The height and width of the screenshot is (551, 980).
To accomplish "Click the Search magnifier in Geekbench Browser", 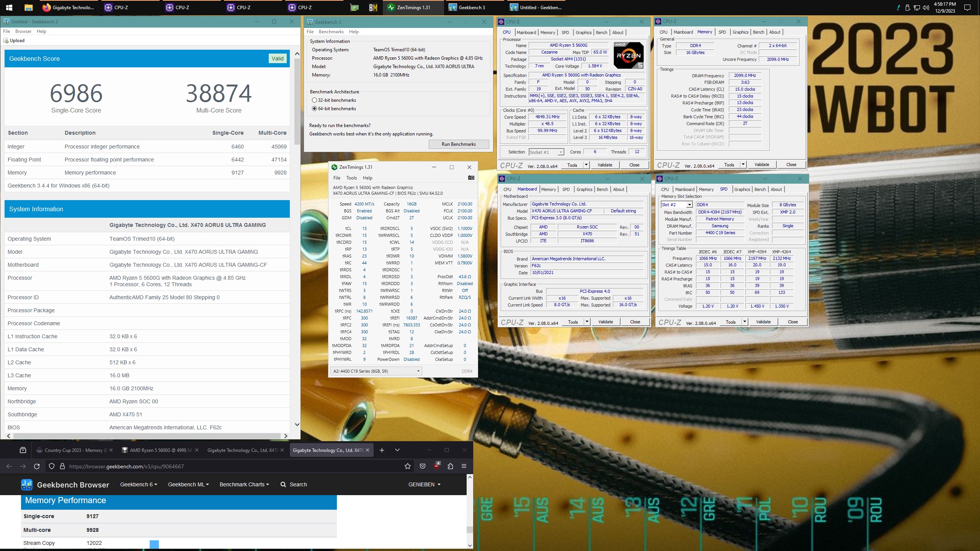I will tap(283, 484).
